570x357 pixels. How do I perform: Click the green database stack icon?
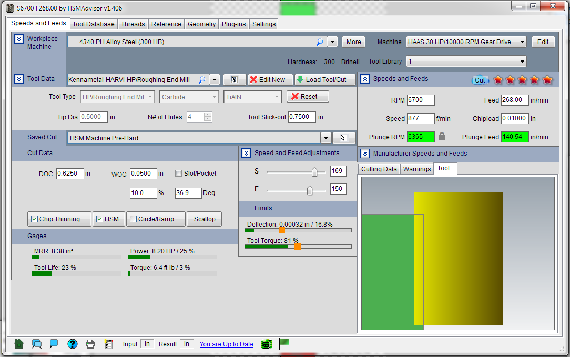coord(267,344)
